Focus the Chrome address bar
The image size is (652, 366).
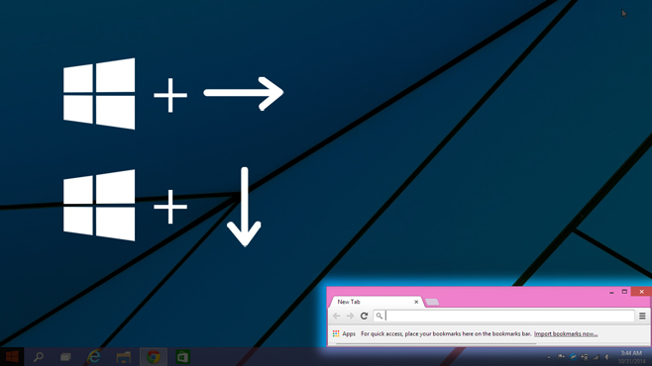pyautogui.click(x=504, y=316)
